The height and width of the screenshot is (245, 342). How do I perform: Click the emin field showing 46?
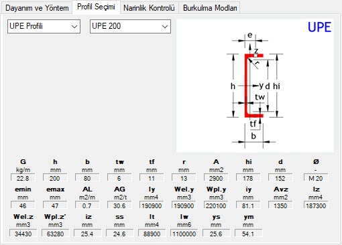point(23,206)
